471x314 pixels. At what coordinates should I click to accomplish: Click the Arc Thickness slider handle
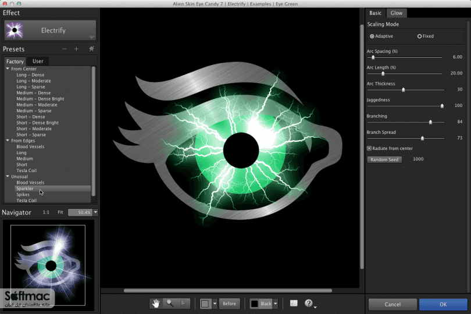pyautogui.click(x=404, y=90)
